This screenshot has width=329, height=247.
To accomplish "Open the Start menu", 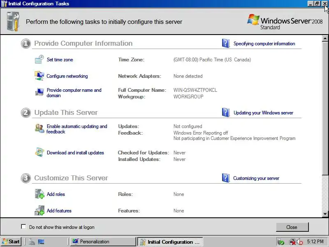I will pos(11,242).
